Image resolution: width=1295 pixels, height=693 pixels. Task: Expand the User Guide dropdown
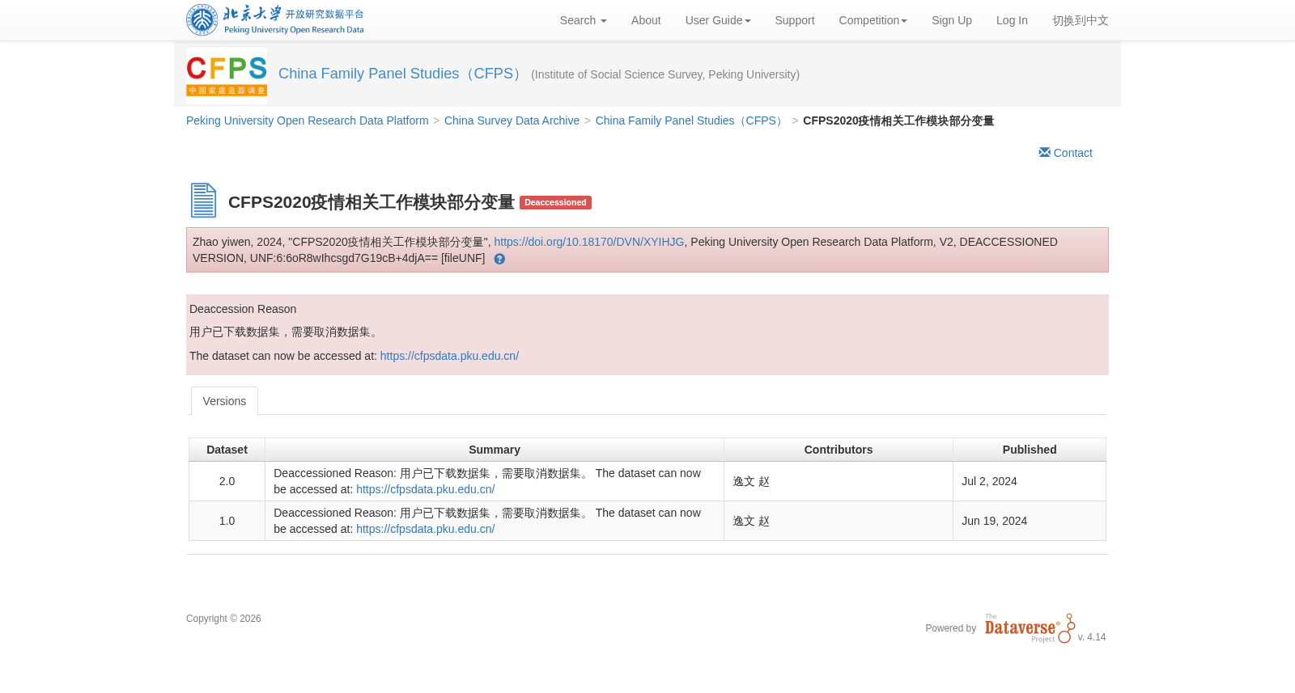tap(718, 20)
